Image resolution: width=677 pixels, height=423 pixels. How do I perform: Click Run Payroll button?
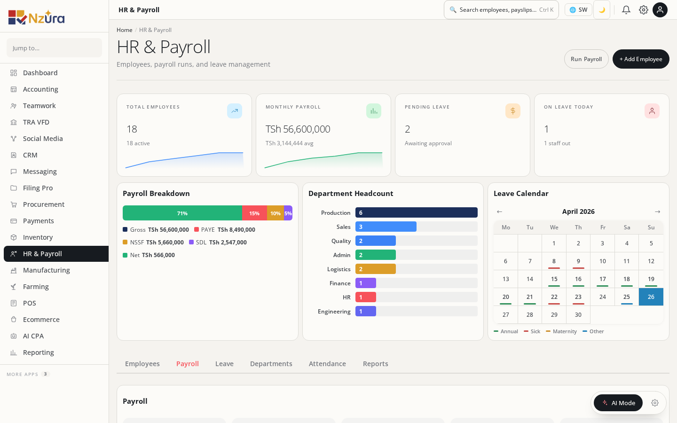[x=586, y=59]
